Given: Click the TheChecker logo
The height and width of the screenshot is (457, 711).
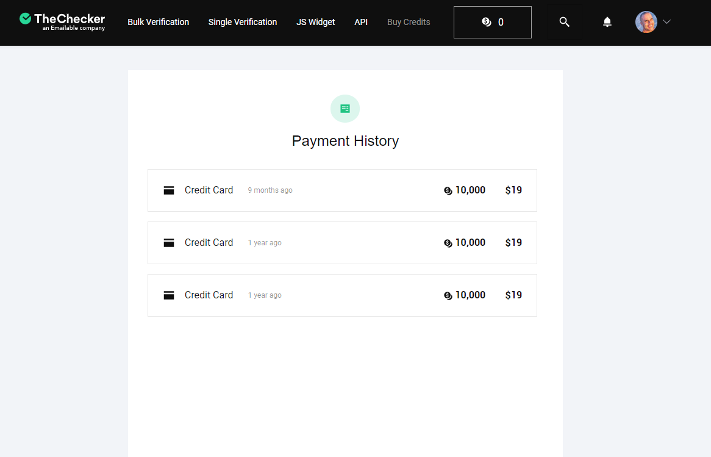Looking at the screenshot, I should [62, 22].
